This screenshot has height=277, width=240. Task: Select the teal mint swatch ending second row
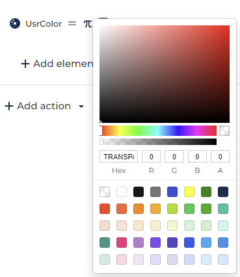coord(223,209)
